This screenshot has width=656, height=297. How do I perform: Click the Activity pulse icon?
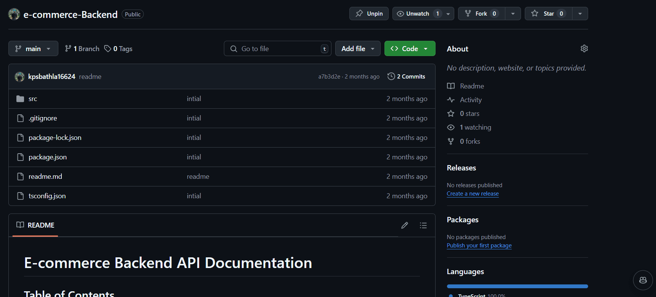tap(451, 100)
